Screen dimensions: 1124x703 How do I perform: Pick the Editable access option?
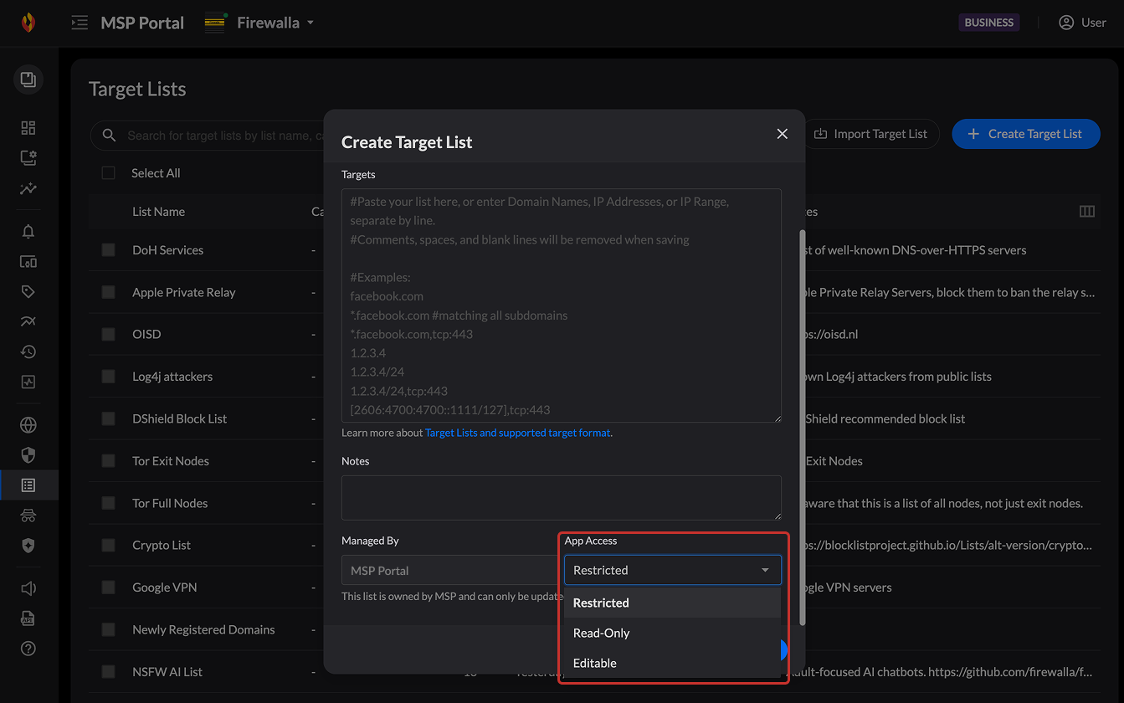point(595,663)
